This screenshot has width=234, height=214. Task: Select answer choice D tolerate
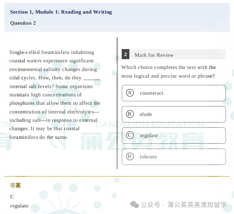point(174,157)
